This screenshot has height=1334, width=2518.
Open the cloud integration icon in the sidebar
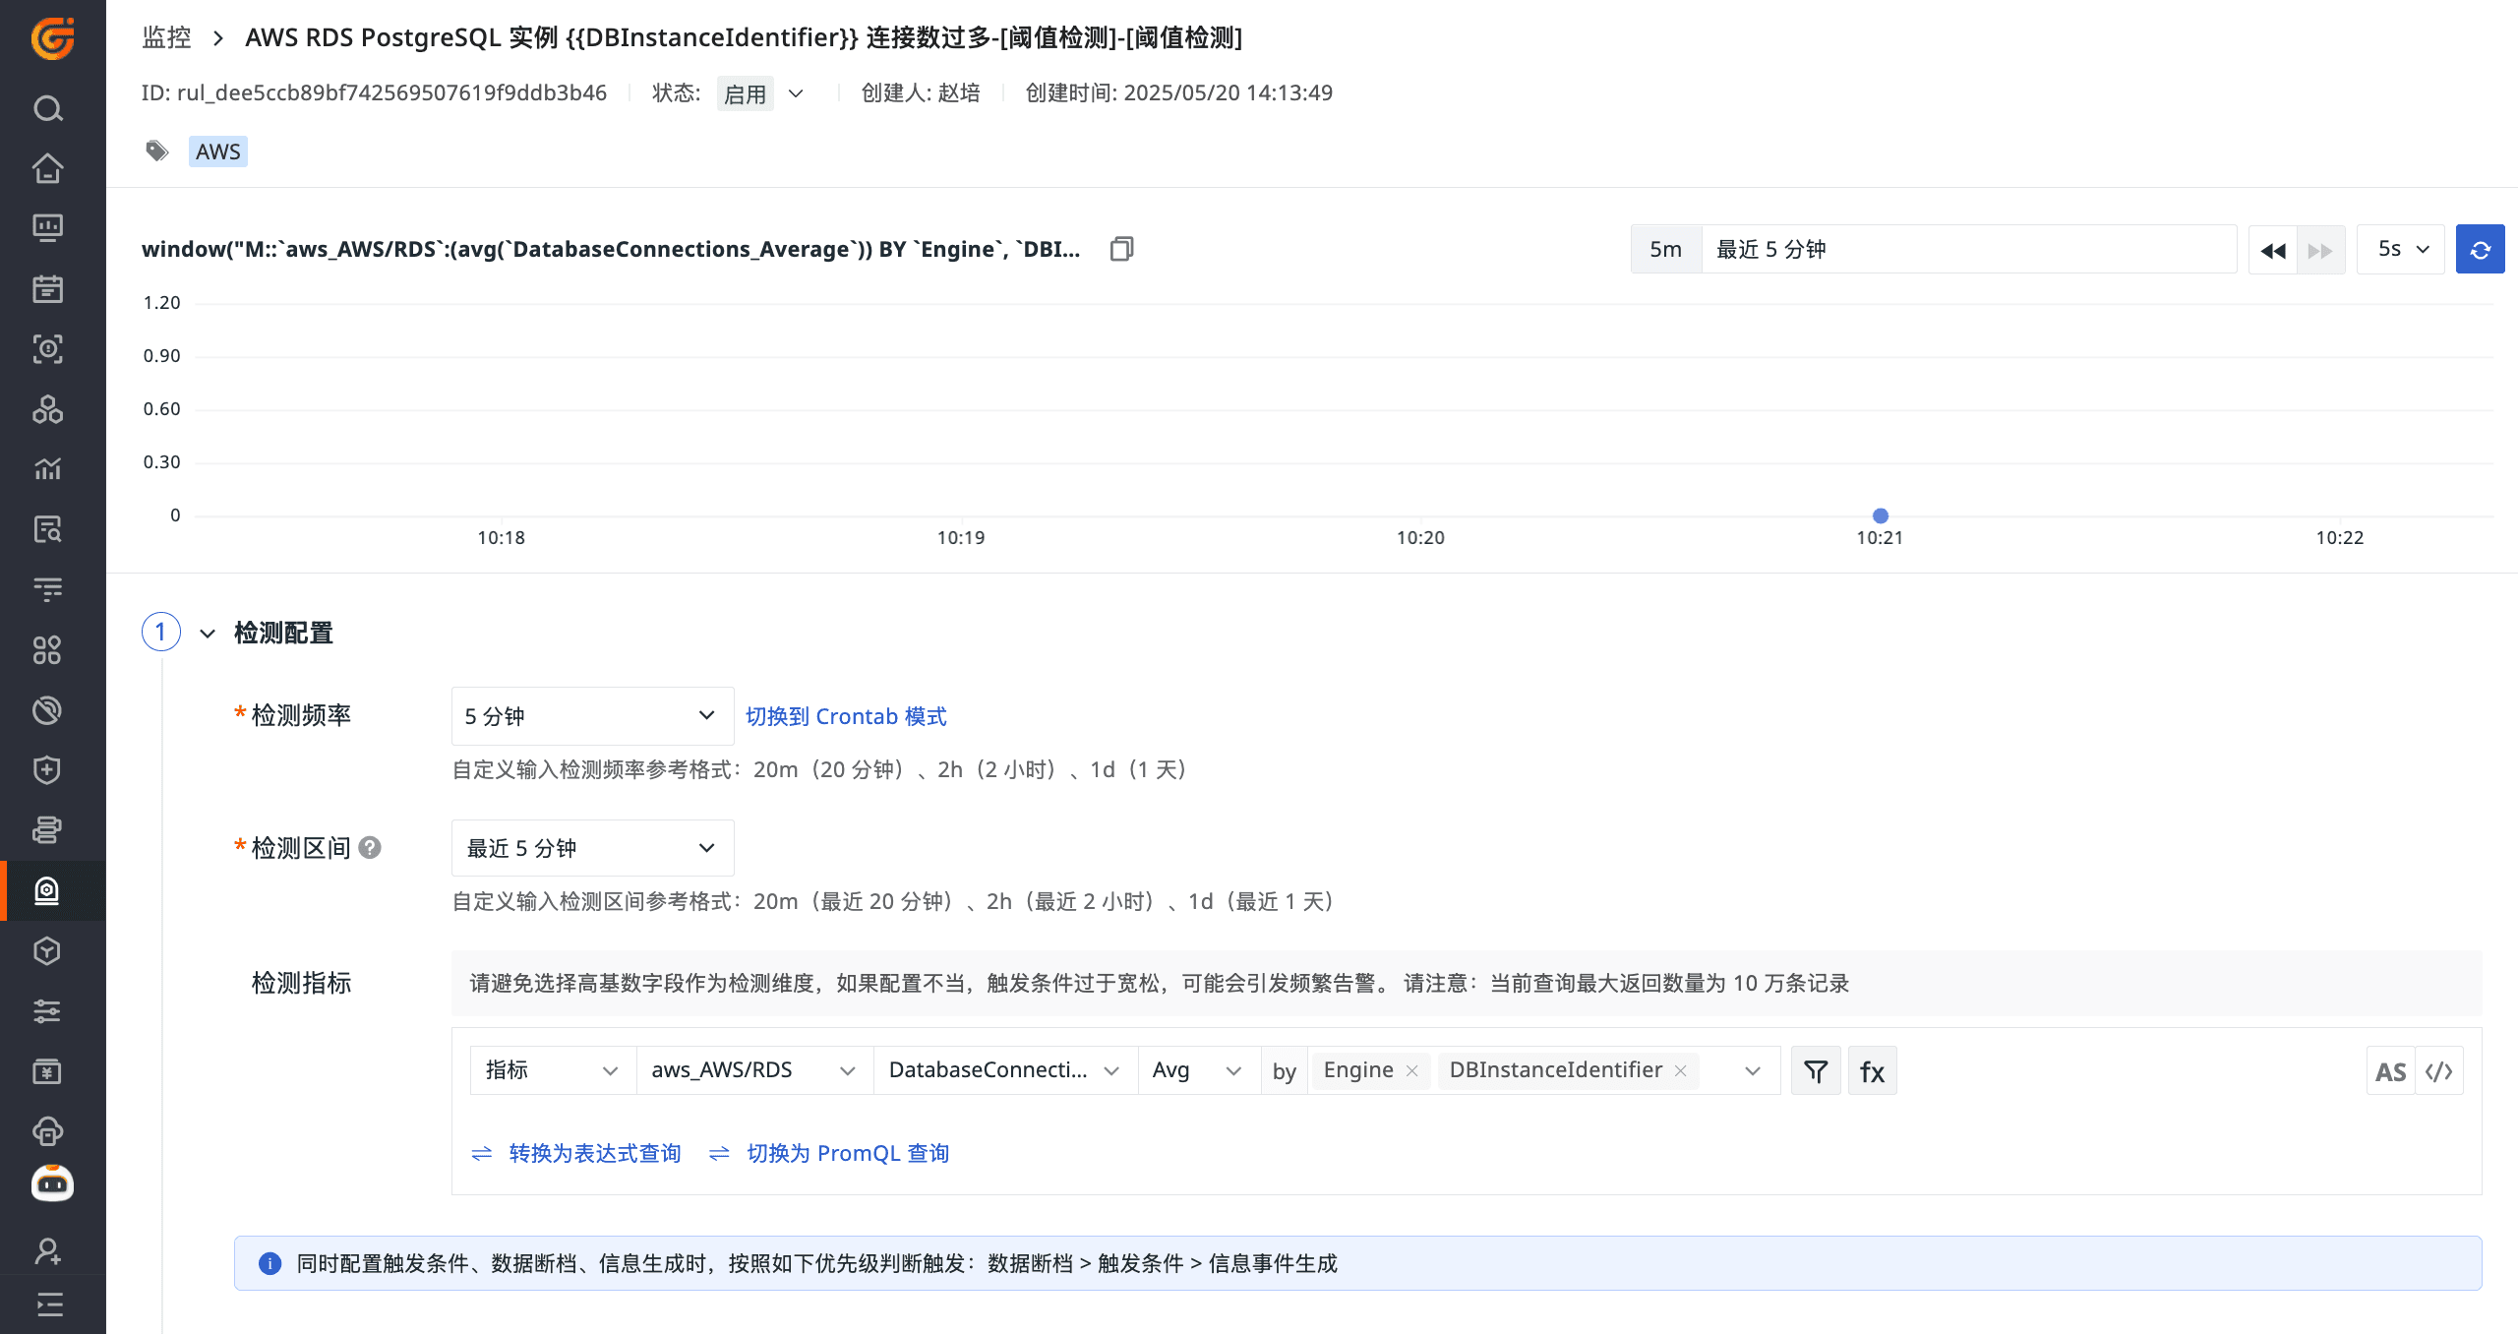pos(48,1131)
